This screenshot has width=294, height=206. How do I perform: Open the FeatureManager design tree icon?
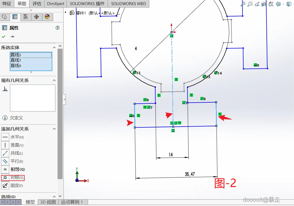pyautogui.click(x=4, y=17)
